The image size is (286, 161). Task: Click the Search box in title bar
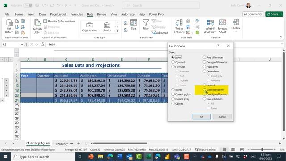(161, 5)
